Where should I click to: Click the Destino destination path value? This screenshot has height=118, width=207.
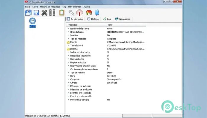[126, 49]
